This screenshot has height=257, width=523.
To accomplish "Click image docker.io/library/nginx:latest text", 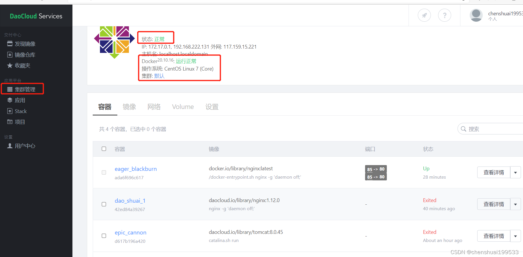I will coord(241,169).
